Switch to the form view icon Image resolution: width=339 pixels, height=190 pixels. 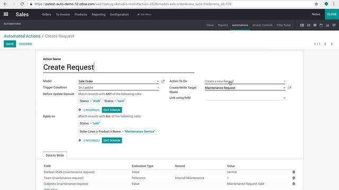coord(302,25)
